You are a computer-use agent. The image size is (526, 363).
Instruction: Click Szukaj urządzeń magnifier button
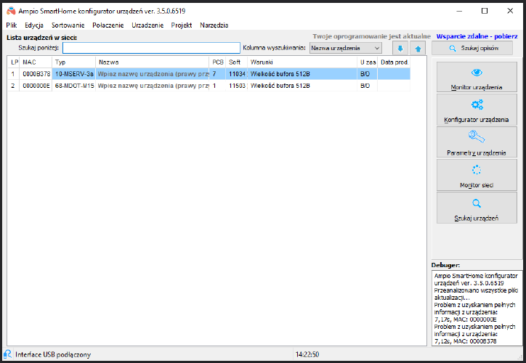click(x=477, y=208)
